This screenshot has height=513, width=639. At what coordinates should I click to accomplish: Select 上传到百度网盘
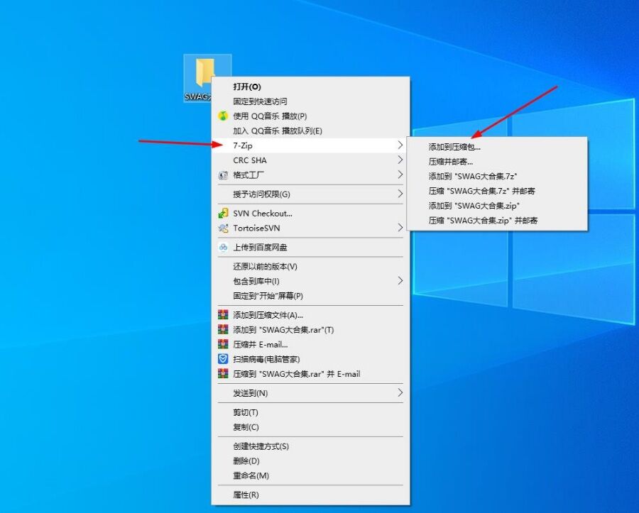310,247
